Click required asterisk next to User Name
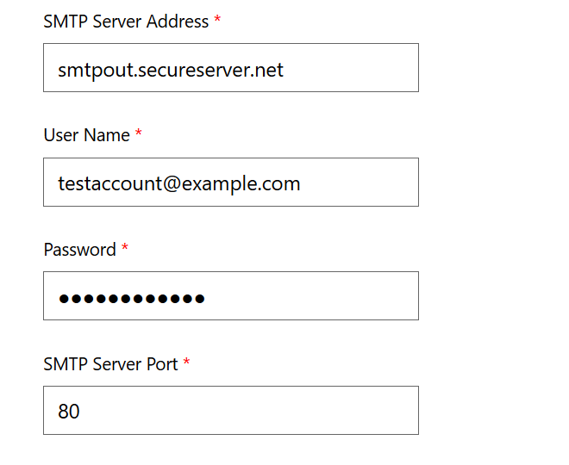Image resolution: width=569 pixels, height=465 pixels. pos(139,134)
